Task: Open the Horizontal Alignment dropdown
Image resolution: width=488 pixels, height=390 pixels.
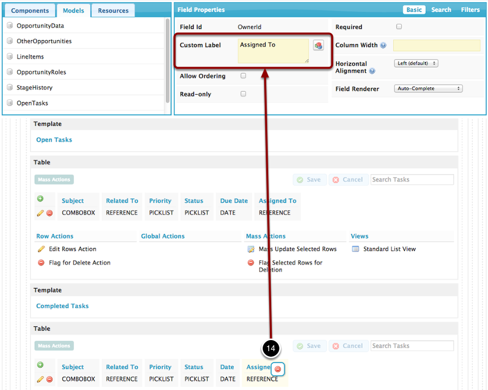Action: pyautogui.click(x=416, y=64)
